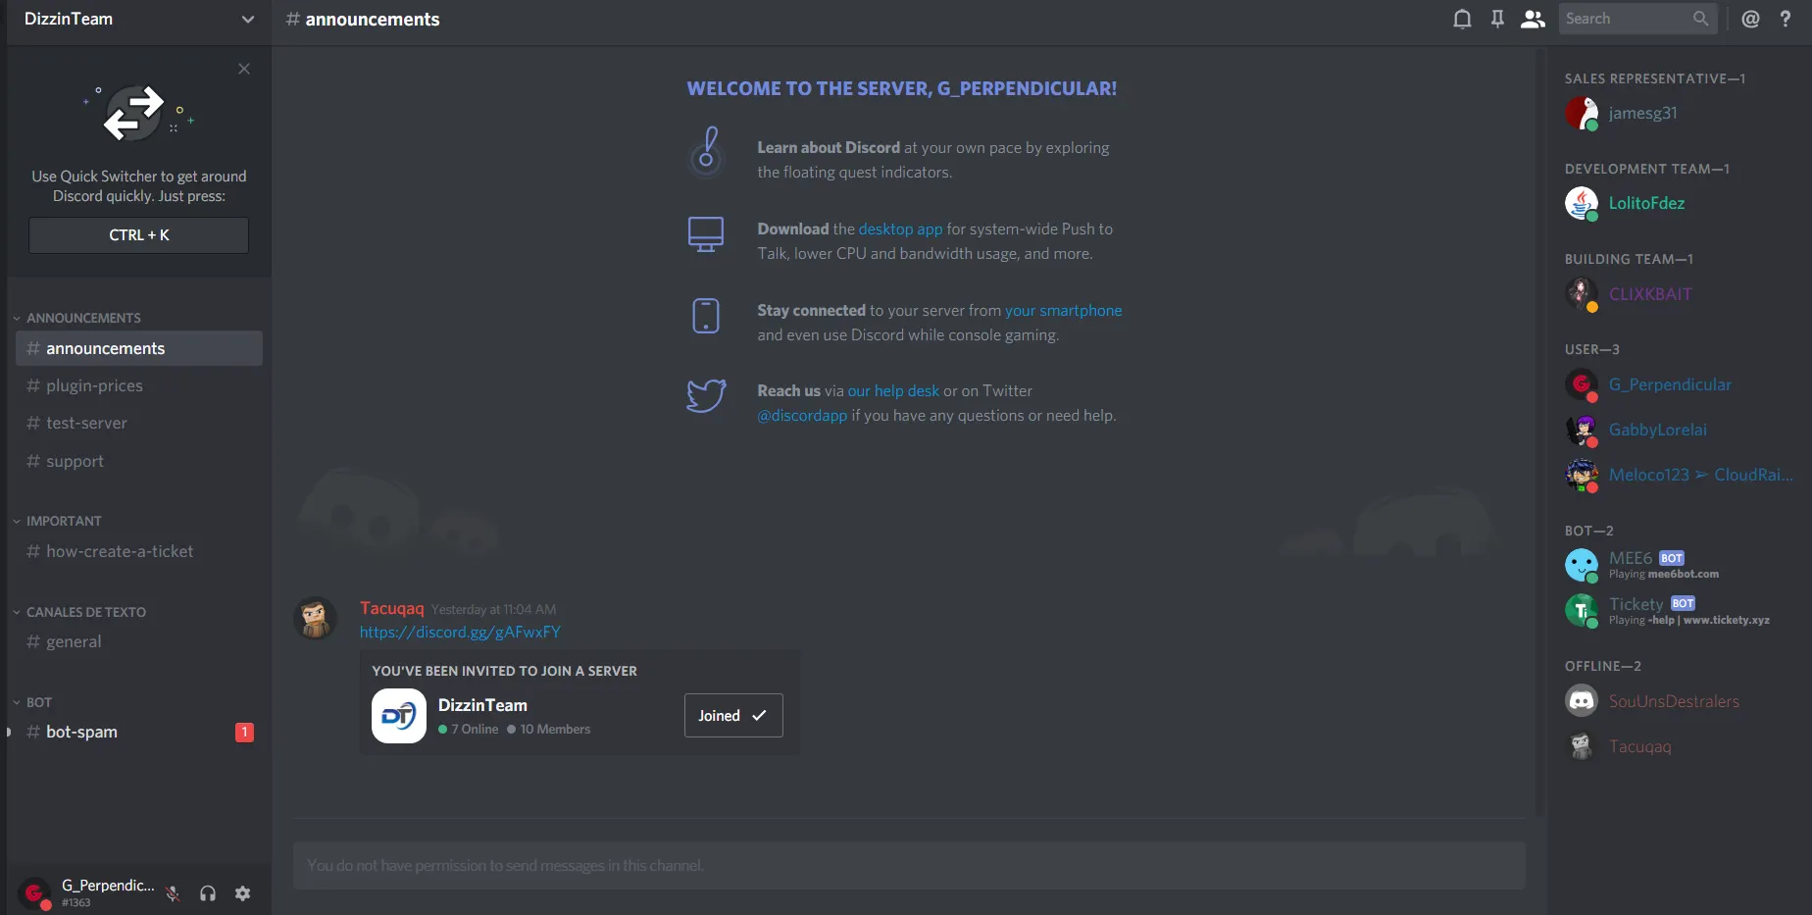Click the invite's DizzinTeam server name
1812x915 pixels.
(482, 705)
